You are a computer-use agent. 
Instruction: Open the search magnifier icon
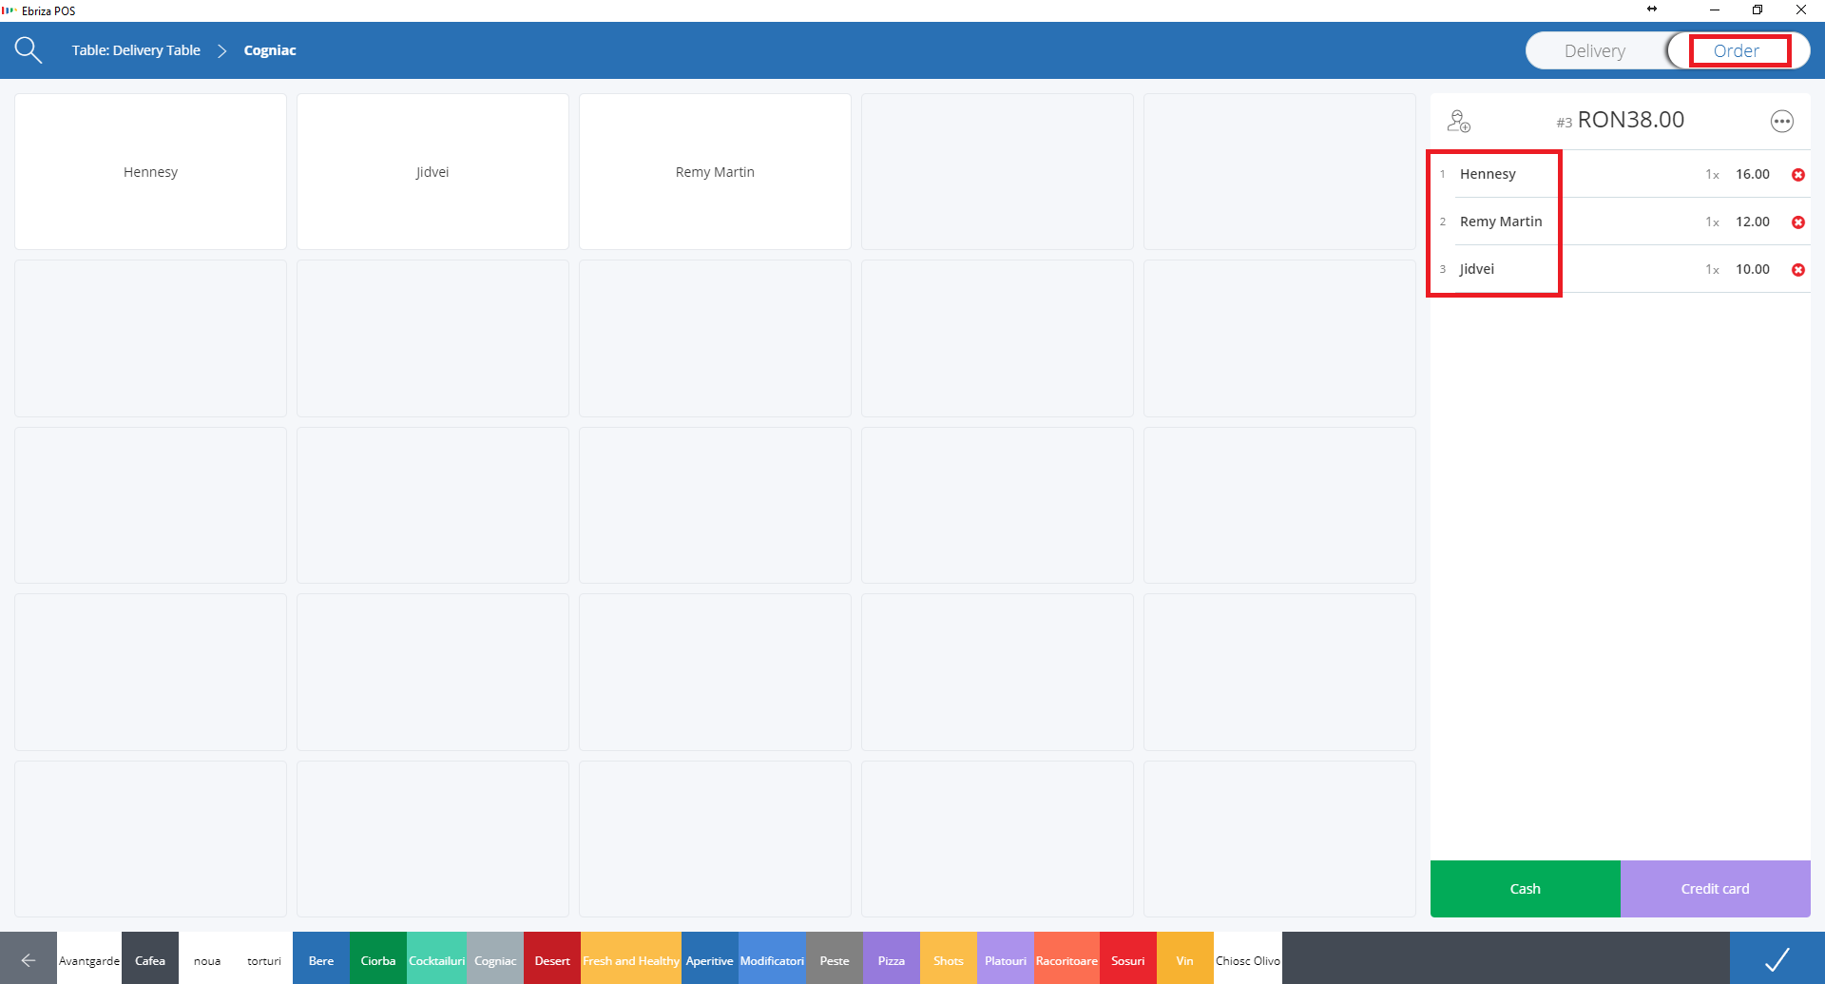coord(29,50)
